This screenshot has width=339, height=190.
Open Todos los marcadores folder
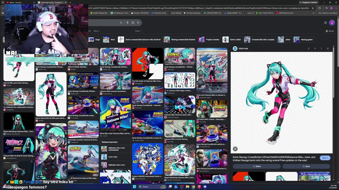pos(328,13)
